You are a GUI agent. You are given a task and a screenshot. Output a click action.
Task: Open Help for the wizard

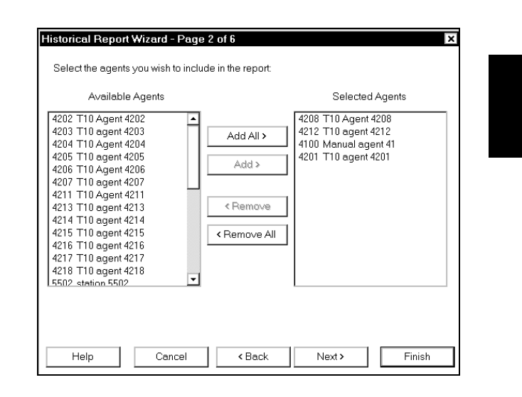point(83,357)
